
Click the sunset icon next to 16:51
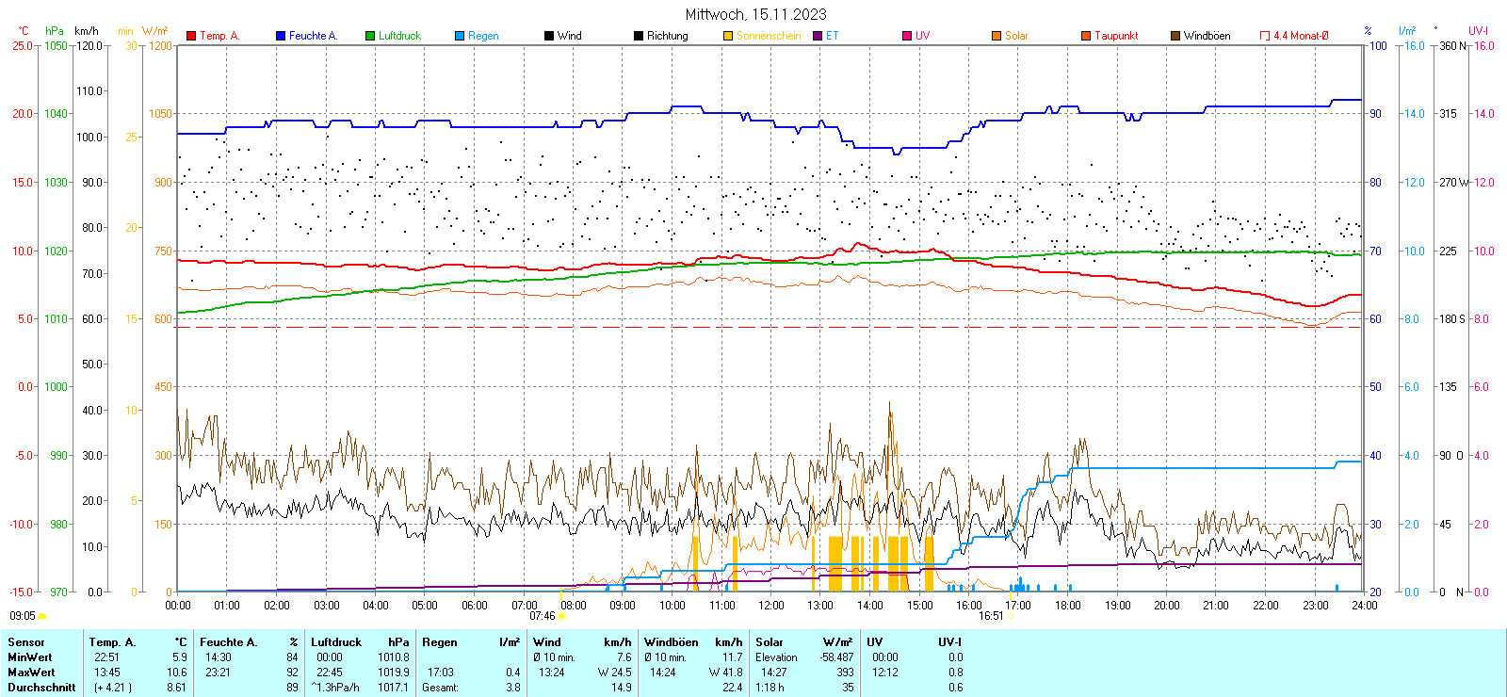(1010, 616)
